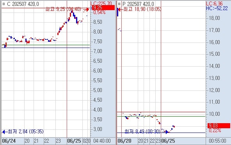Screen dimensions: 231x145
Task: Click the 04:40:00 time readout
Action: [x=102, y=141]
